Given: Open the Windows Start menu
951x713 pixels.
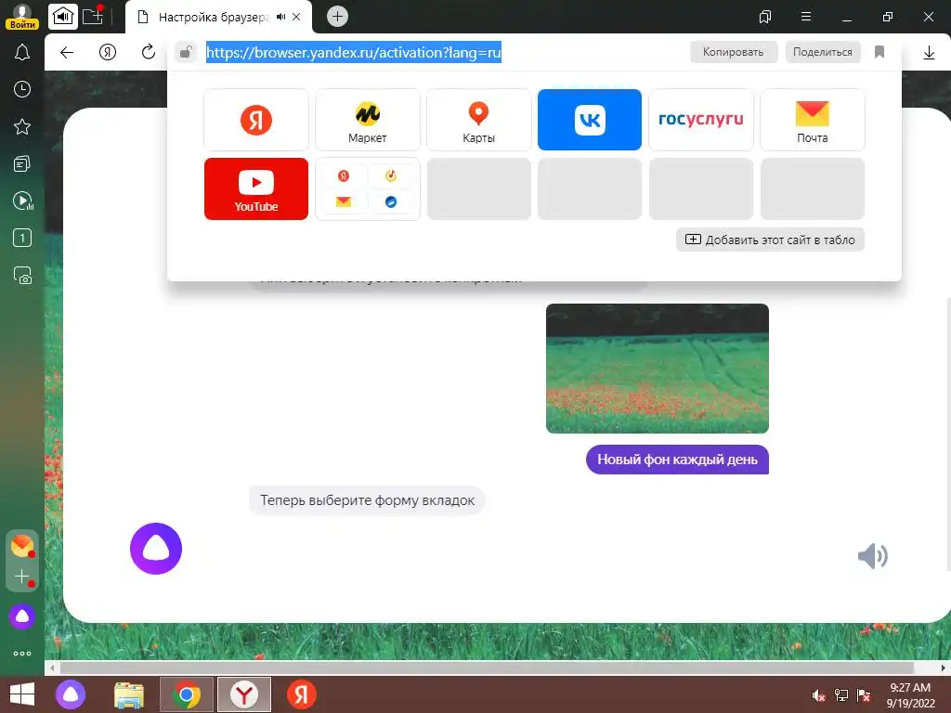Looking at the screenshot, I should click(22, 694).
